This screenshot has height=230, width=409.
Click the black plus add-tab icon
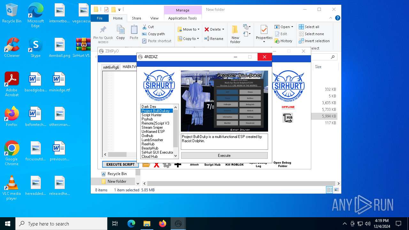tap(178, 165)
